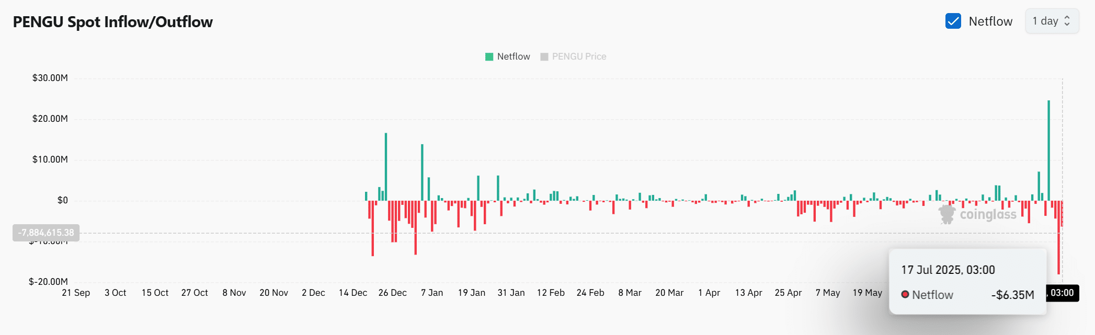Click the green Netflow legend swatch
This screenshot has height=335, width=1095.
tap(489, 57)
